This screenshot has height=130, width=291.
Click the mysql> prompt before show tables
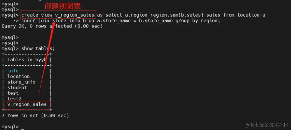pos(10,48)
